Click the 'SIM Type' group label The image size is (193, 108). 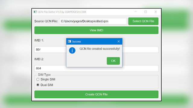point(44,75)
